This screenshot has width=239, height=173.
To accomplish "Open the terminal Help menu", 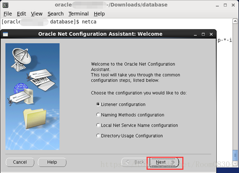I will click(x=99, y=14).
